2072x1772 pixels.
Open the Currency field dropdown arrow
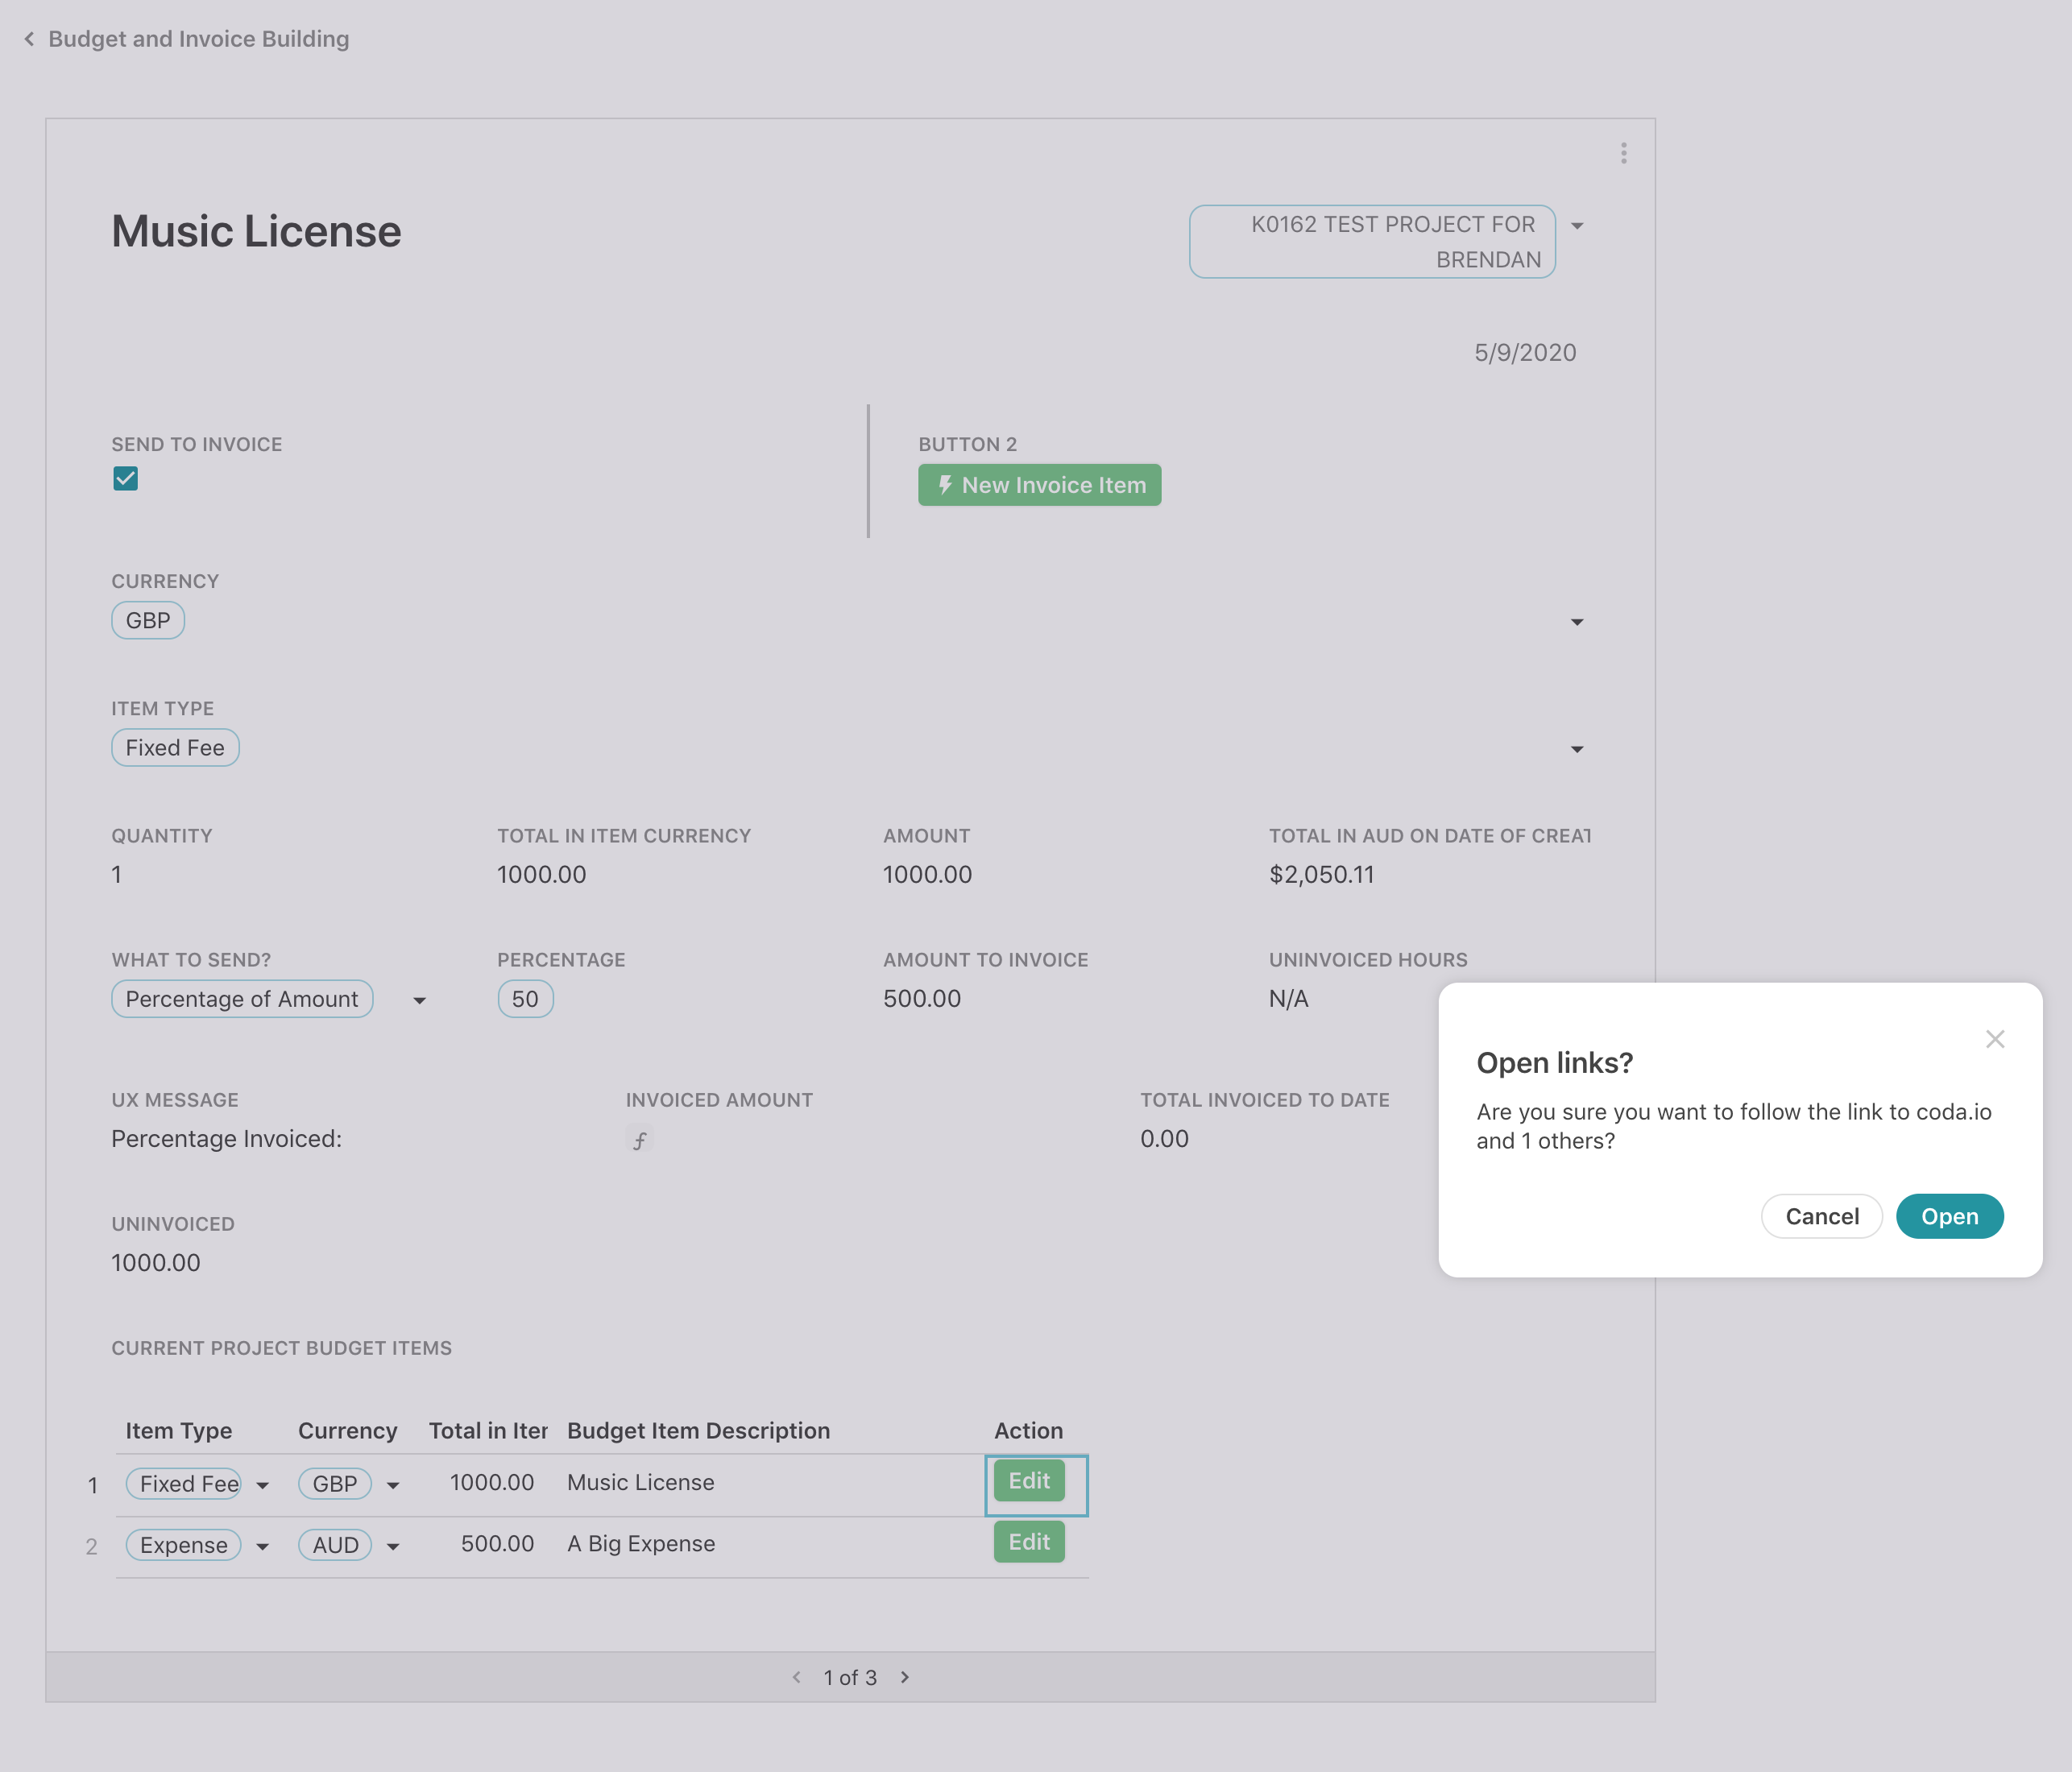[1577, 622]
